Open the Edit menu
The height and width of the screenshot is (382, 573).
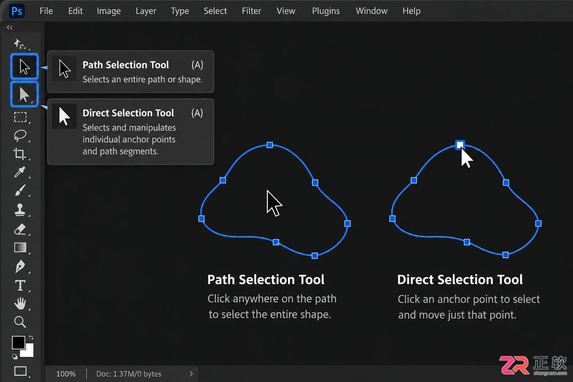pos(75,11)
